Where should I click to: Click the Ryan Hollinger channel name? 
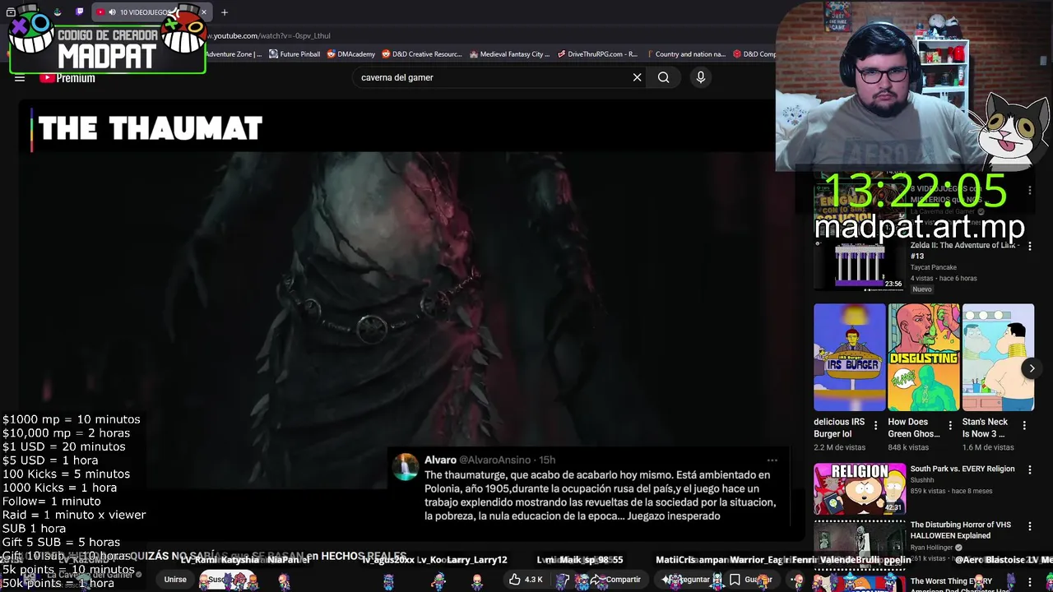932,548
